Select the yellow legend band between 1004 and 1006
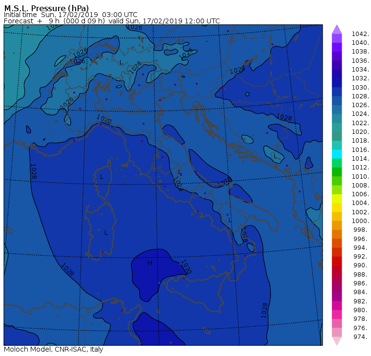This screenshot has width=371, height=356. tap(337, 199)
